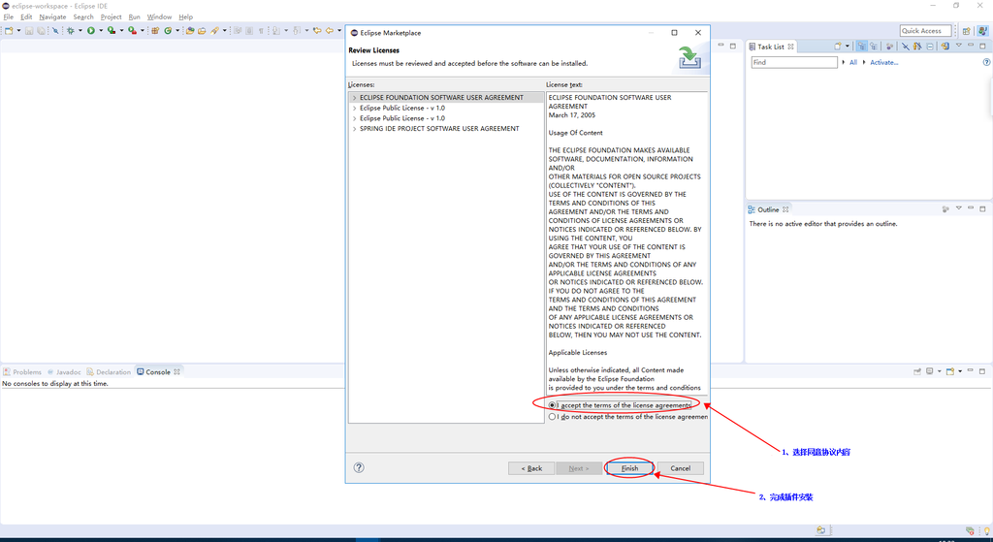Select I do not accept the terms
This screenshot has height=542, width=993.
pyautogui.click(x=553, y=417)
